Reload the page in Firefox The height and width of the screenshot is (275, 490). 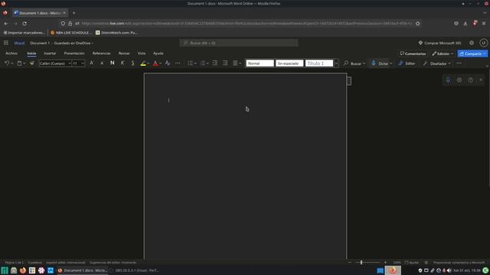coord(24,24)
